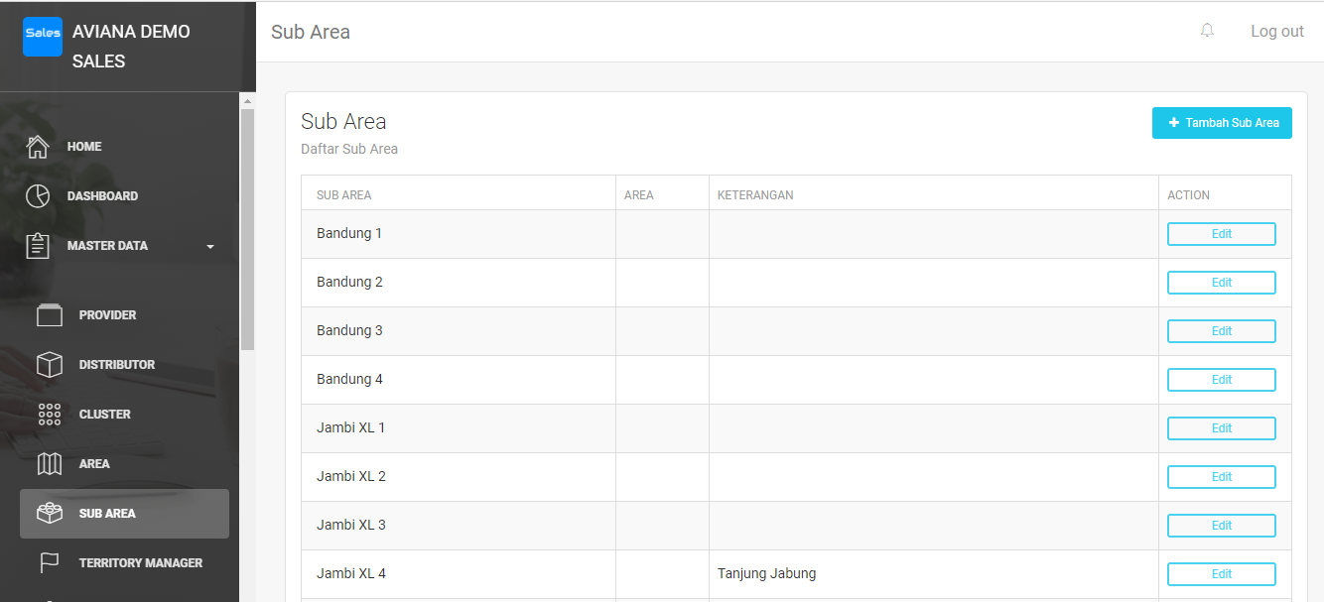This screenshot has height=602, width=1324.
Task: Open Cluster using the dots grid icon
Action: (50, 415)
